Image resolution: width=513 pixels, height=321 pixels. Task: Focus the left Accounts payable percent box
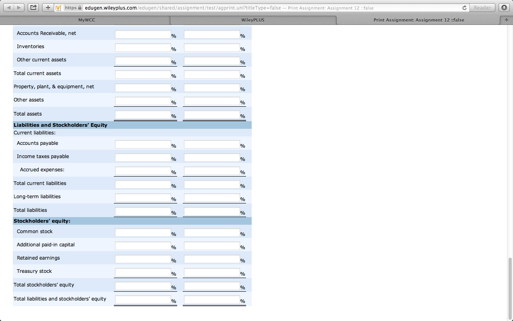coord(143,144)
